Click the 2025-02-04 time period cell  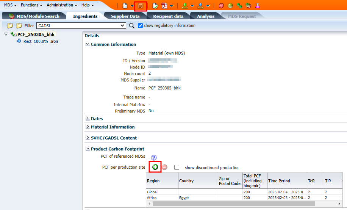(x=287, y=192)
